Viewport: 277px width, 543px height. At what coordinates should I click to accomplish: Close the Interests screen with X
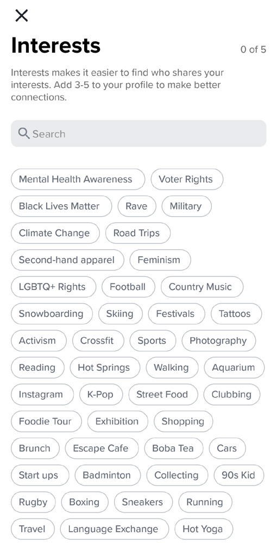[x=22, y=16]
